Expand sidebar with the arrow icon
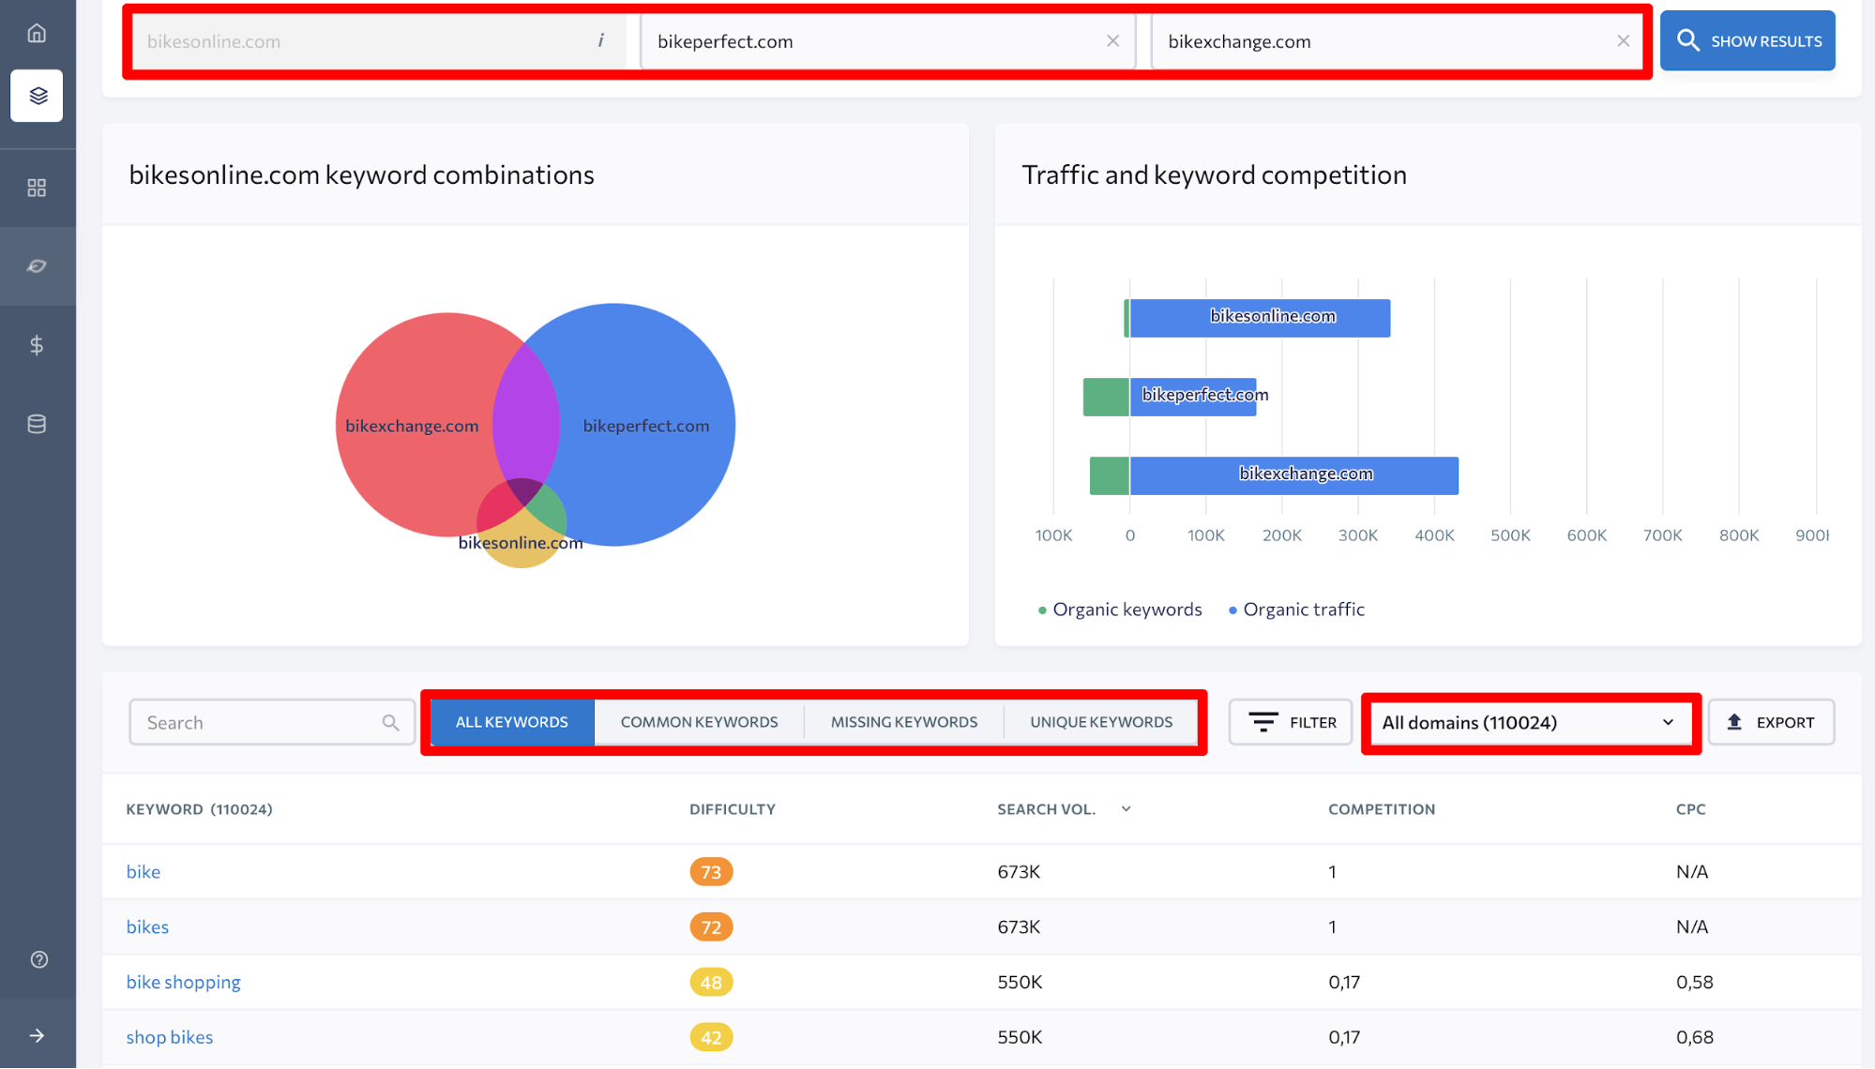The height and width of the screenshot is (1069, 1875). point(37,1035)
